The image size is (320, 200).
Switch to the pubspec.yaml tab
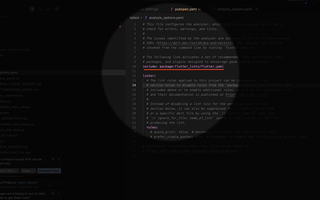[x=186, y=9]
